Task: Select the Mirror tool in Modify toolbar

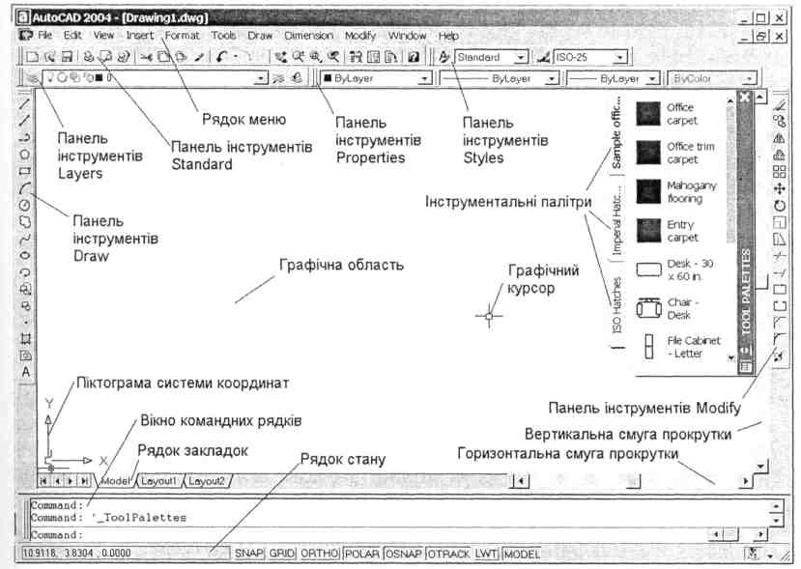Action: click(x=779, y=138)
